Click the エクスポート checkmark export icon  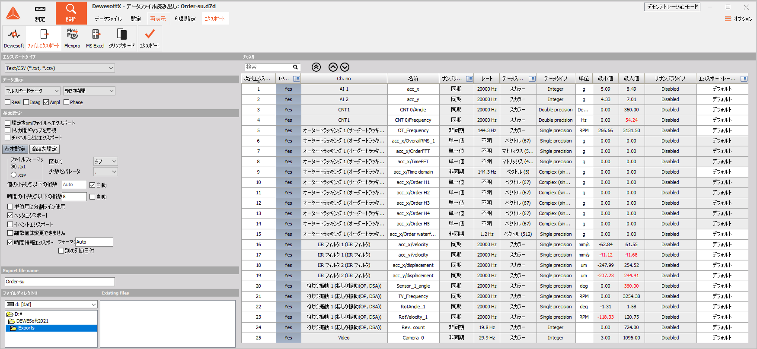pyautogui.click(x=150, y=38)
